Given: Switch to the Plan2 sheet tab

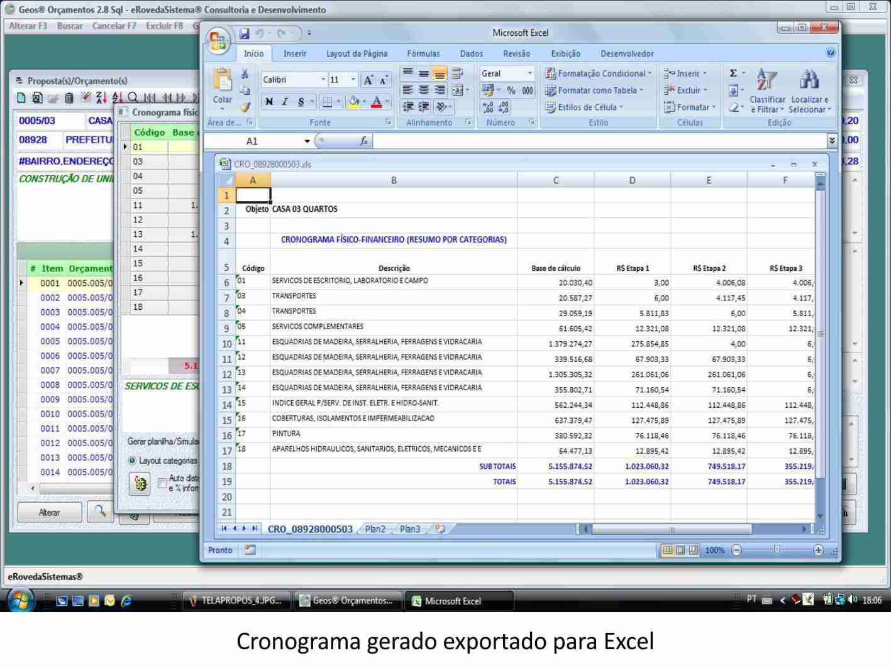Looking at the screenshot, I should 375,529.
